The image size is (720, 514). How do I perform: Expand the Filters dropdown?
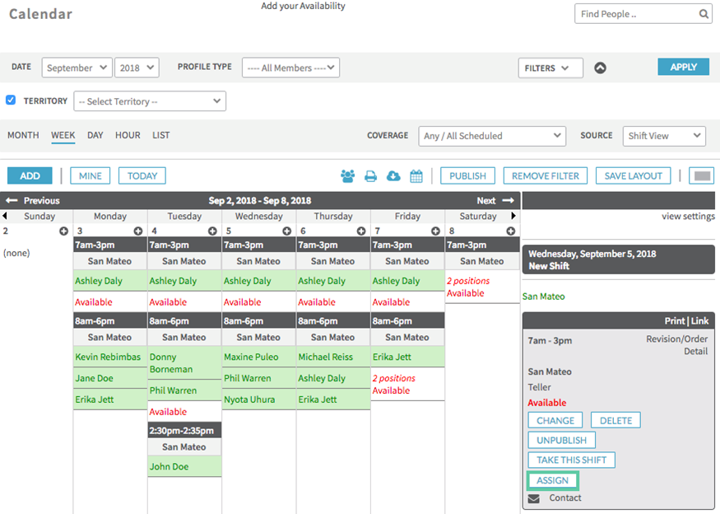(x=550, y=68)
